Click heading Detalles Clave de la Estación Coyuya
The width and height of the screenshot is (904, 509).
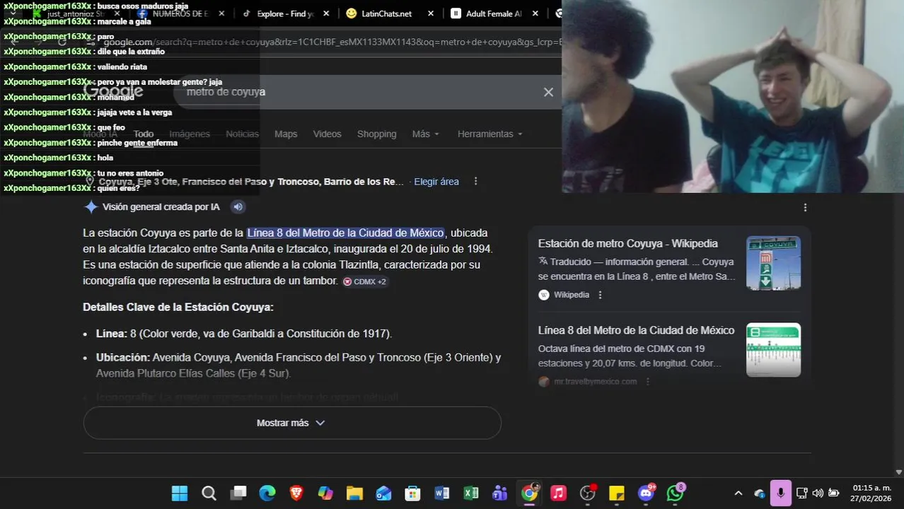pyautogui.click(x=178, y=308)
